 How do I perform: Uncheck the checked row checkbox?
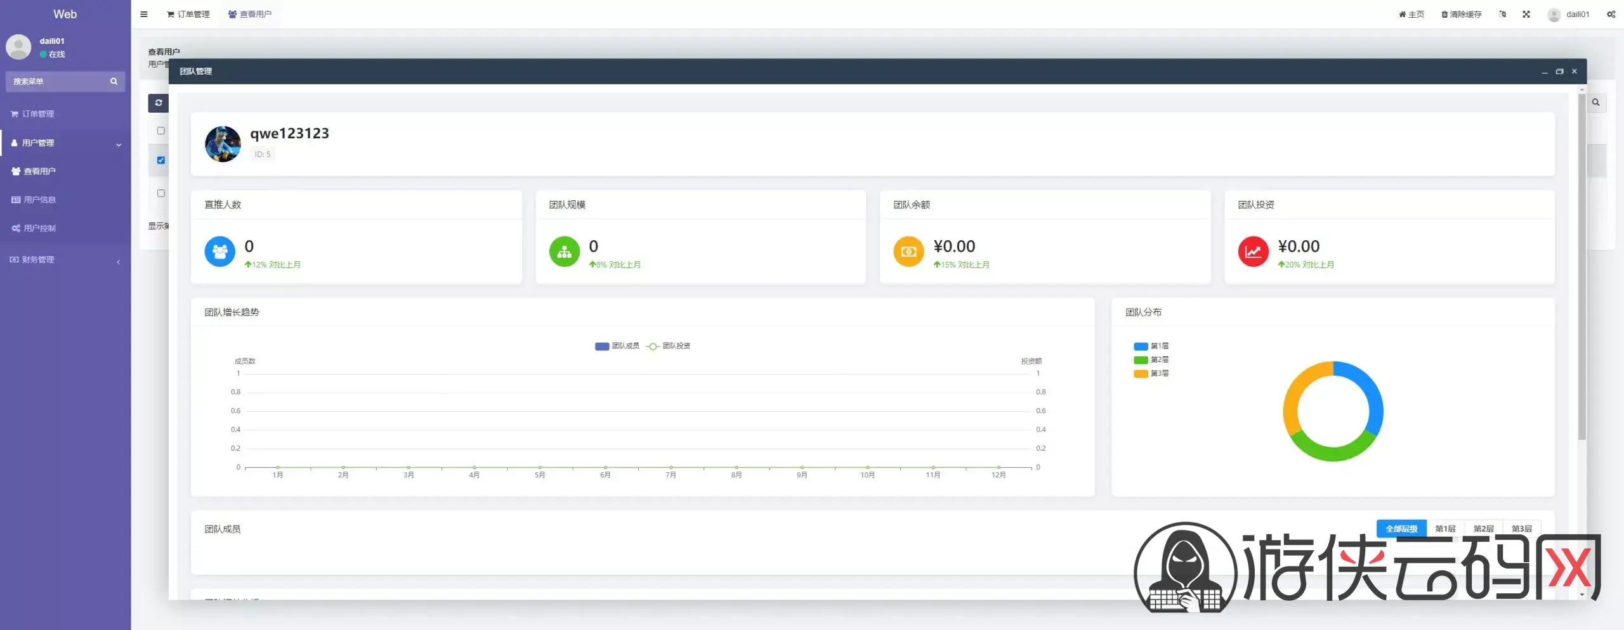(161, 160)
